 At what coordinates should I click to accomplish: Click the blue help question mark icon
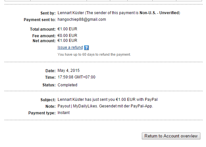tap(87, 48)
